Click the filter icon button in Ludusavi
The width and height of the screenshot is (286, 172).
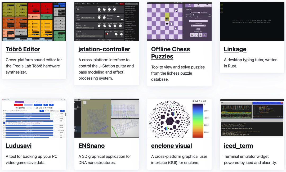tap(46, 105)
